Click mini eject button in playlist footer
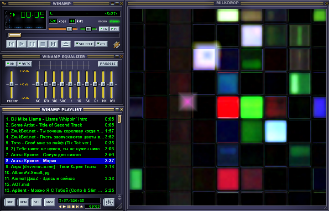 click(x=82, y=207)
